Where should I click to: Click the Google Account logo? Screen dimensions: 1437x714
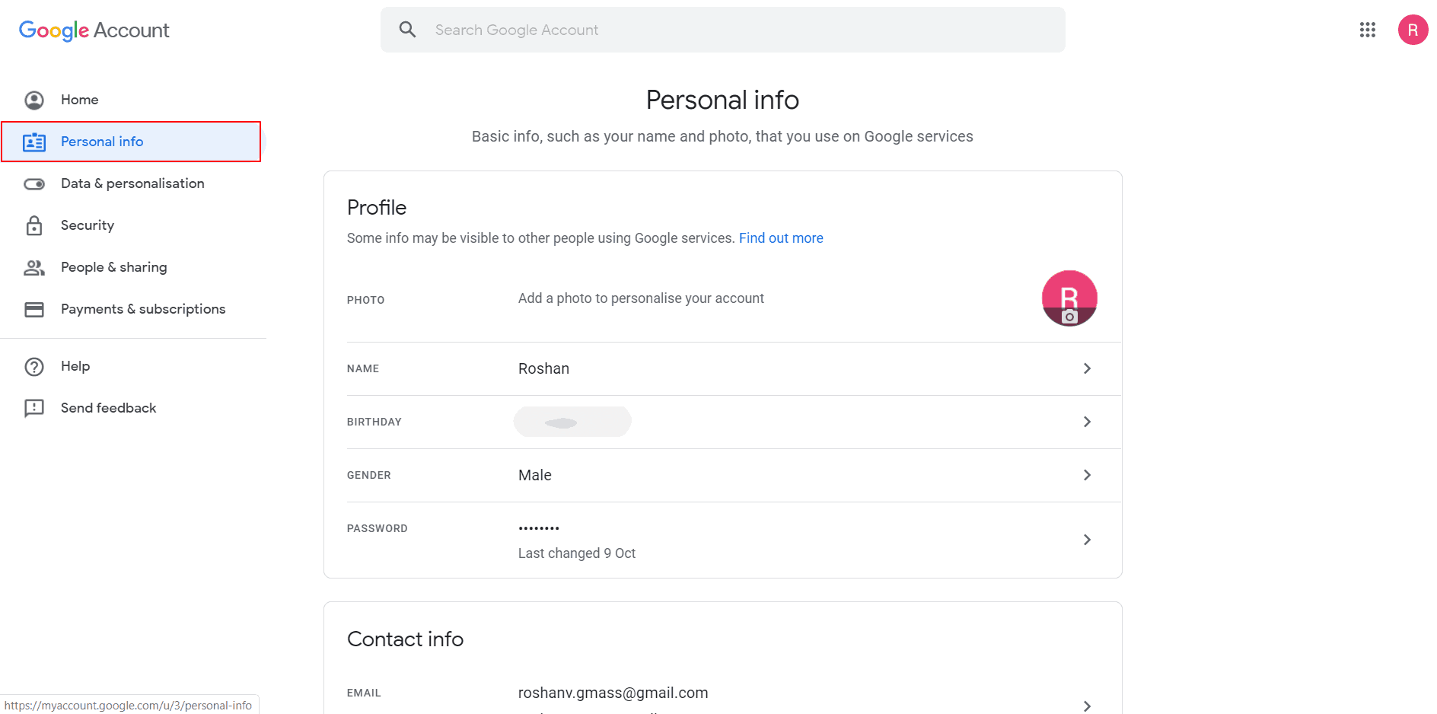tap(94, 30)
